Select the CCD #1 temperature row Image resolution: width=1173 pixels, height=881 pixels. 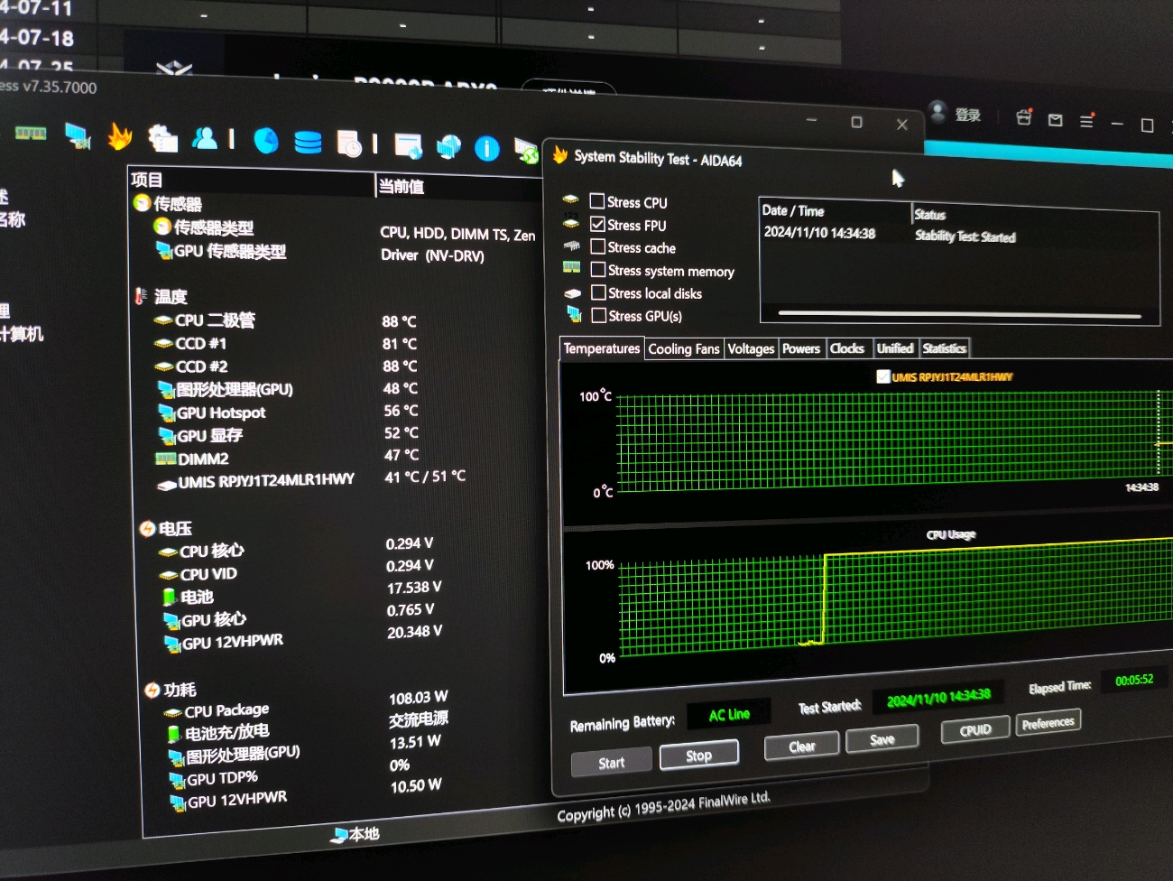click(287, 344)
